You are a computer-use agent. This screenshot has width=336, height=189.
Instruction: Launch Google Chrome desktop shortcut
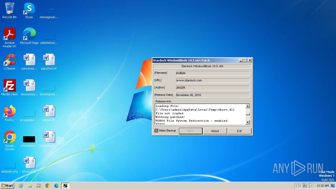point(9,140)
